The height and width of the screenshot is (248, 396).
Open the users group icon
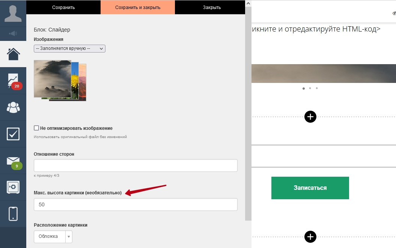13,107
